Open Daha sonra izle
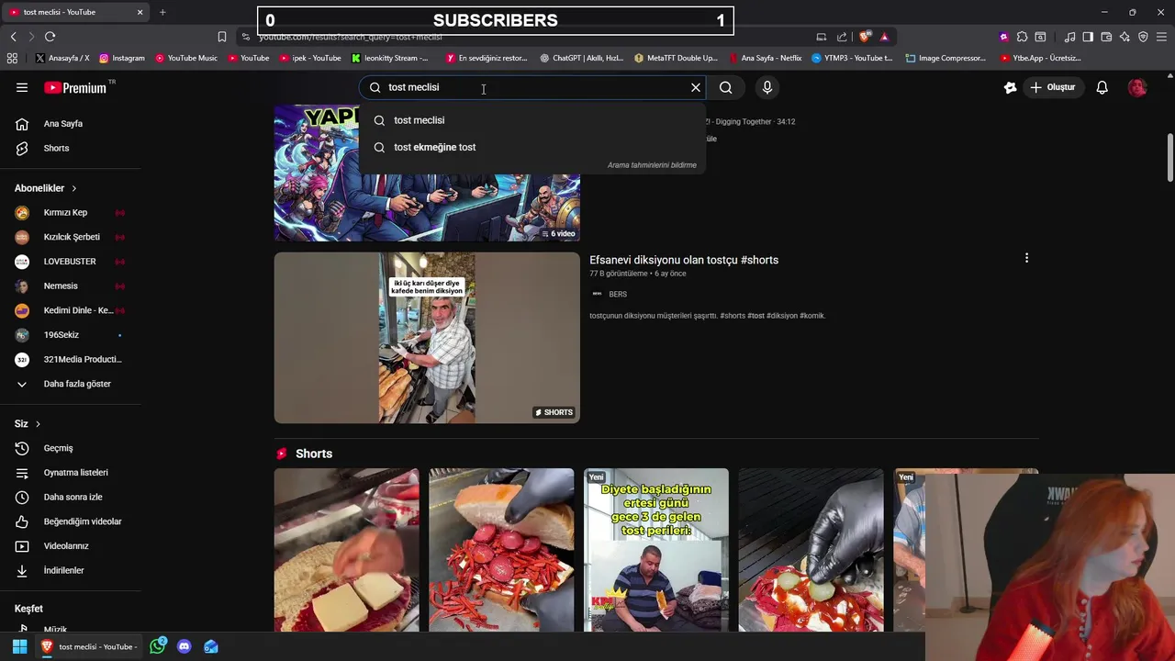Screen dimensions: 1175x661 tap(71, 497)
